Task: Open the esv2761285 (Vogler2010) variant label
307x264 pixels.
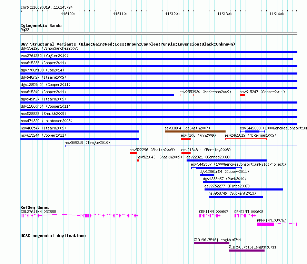Action: point(44,56)
